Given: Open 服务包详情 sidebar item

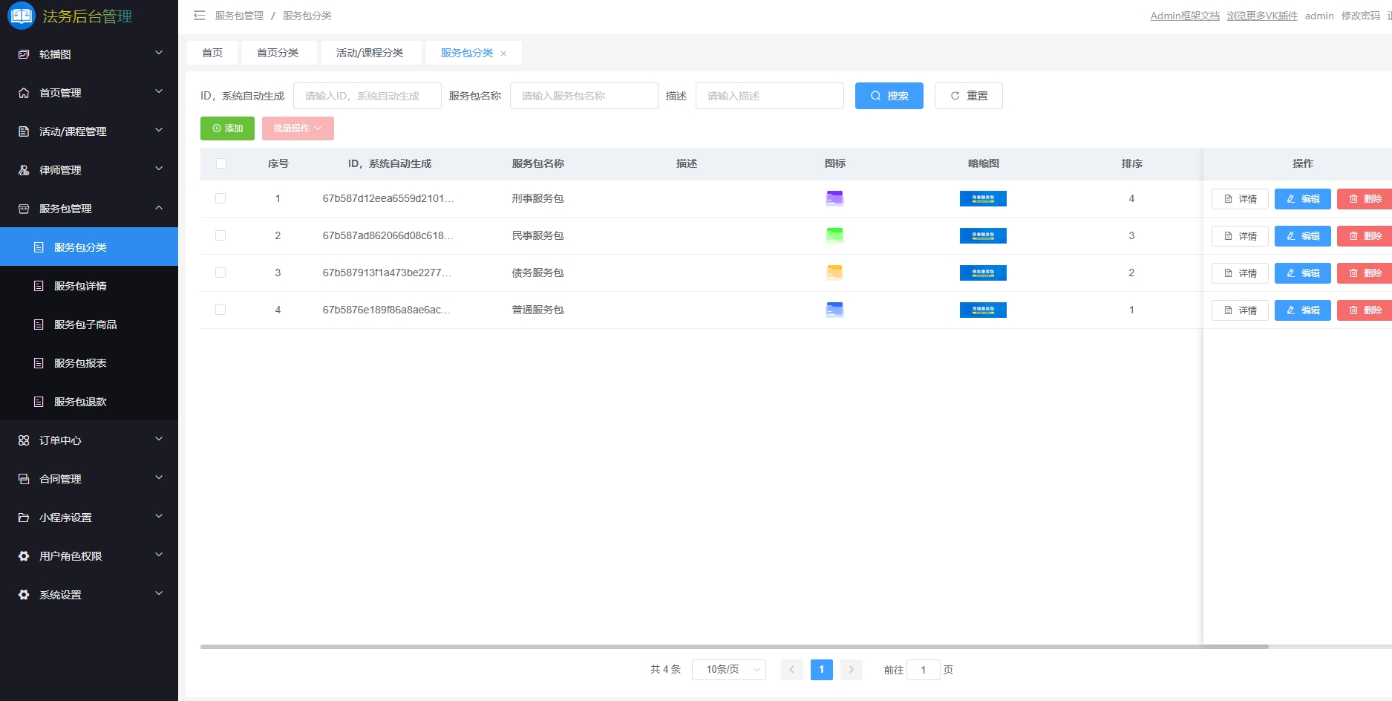Looking at the screenshot, I should pyautogui.click(x=89, y=285).
